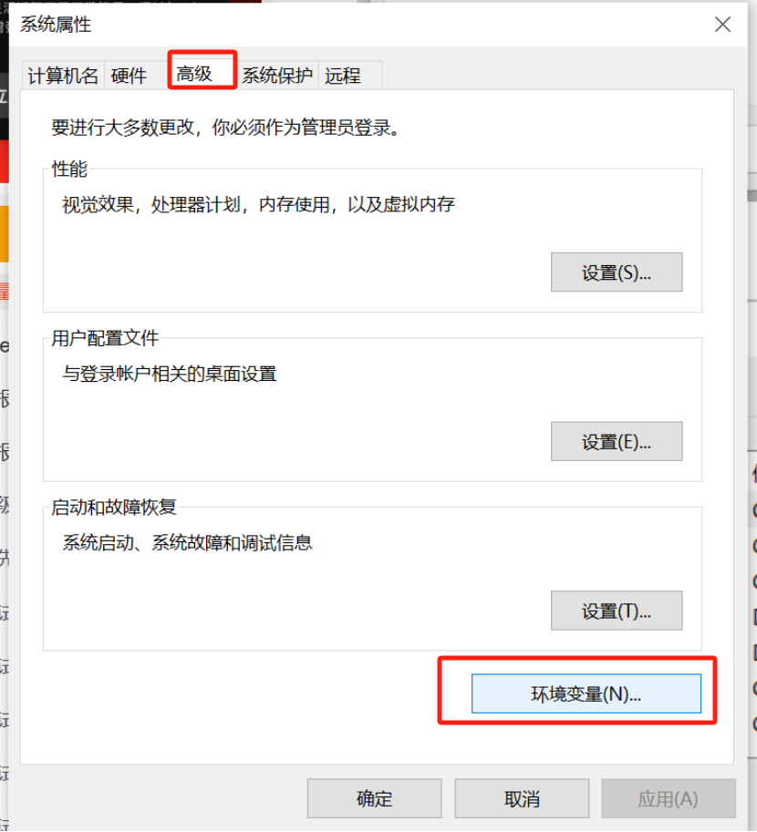Go to the 系统保护 tab
The height and width of the screenshot is (832, 757).
[277, 77]
